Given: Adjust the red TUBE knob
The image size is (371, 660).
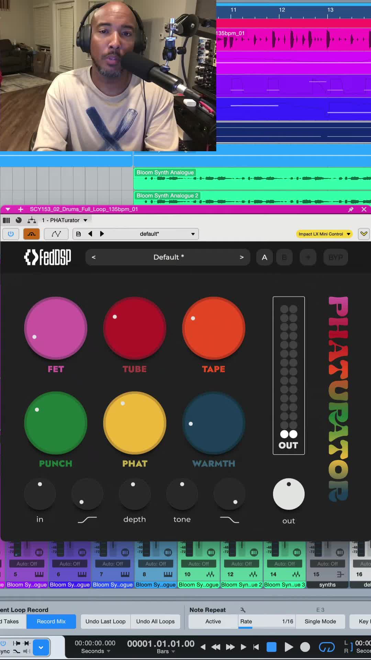Looking at the screenshot, I should [135, 328].
